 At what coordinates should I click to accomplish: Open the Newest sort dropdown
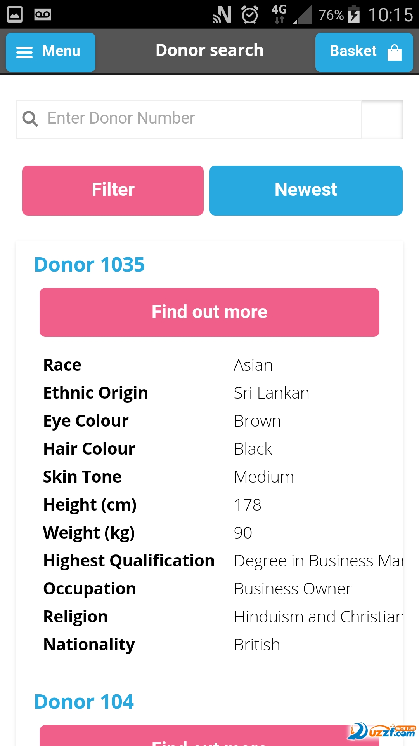tap(306, 190)
